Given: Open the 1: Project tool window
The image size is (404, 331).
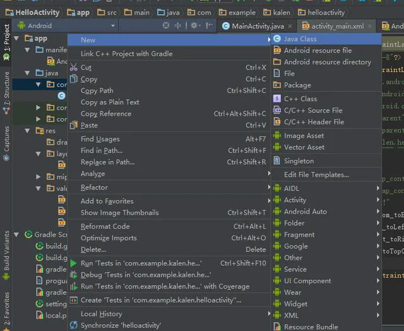Looking at the screenshot, I should pos(6,42).
